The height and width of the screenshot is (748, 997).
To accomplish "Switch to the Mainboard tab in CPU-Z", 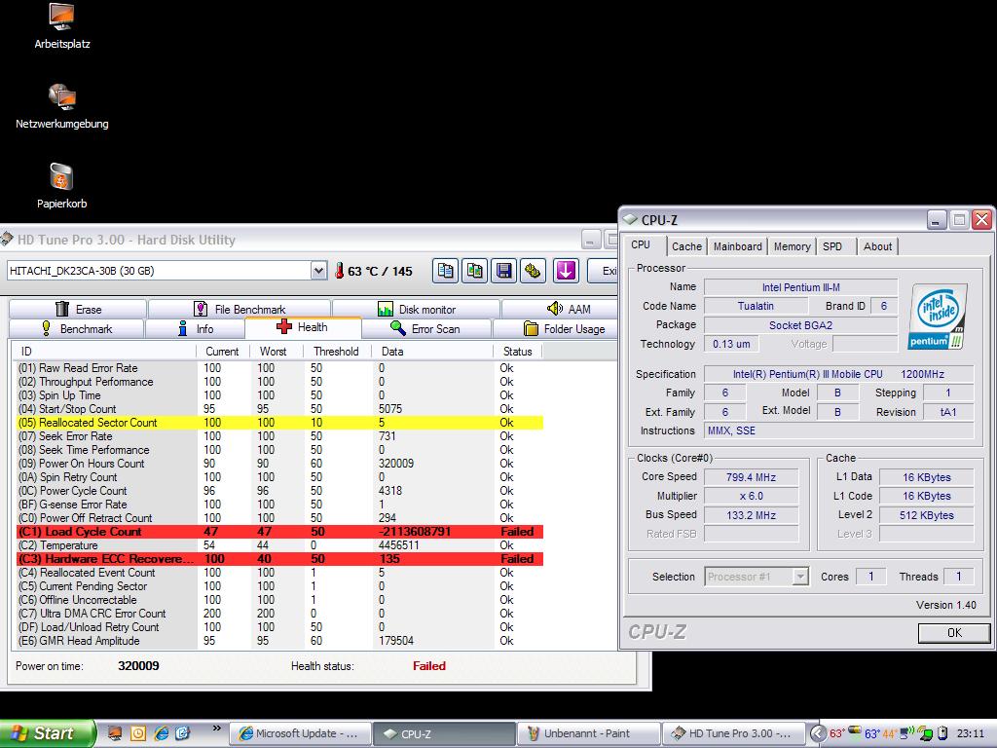I will click(x=737, y=246).
